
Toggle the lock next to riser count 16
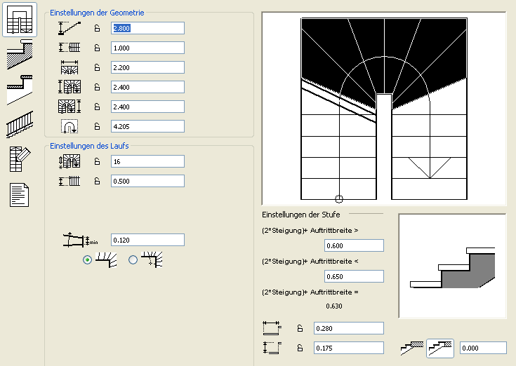(x=97, y=161)
